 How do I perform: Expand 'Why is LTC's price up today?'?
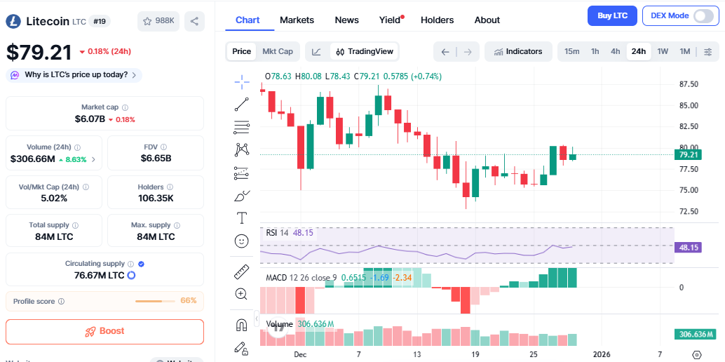tap(74, 75)
